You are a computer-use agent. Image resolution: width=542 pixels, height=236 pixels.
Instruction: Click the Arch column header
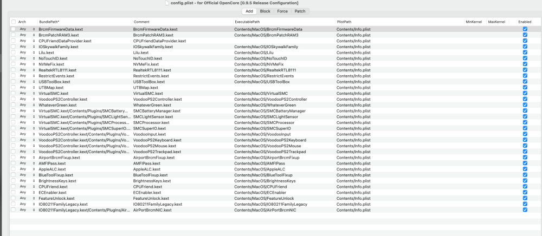pyautogui.click(x=22, y=22)
